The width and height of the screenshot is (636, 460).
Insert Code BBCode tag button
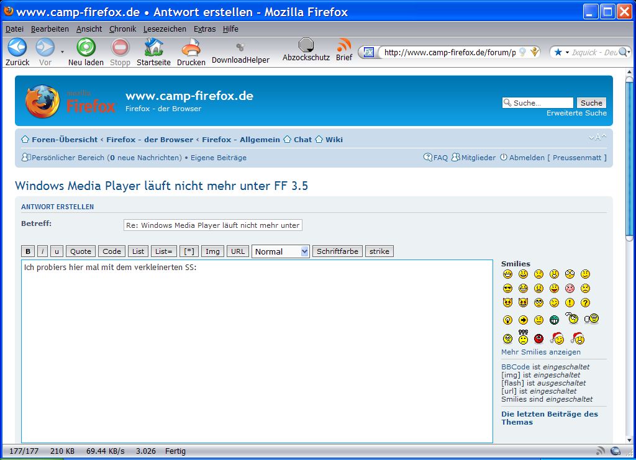coord(112,251)
